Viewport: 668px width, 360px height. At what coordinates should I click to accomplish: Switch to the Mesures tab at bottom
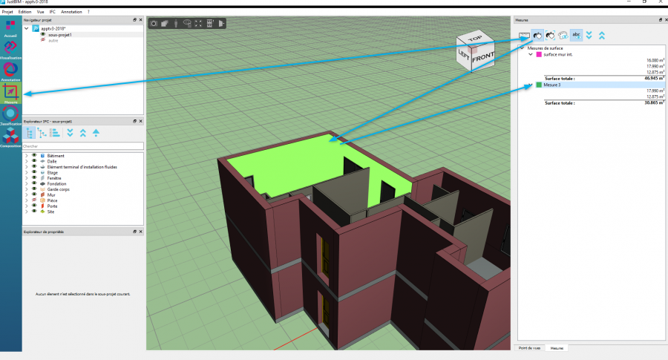pyautogui.click(x=557, y=348)
